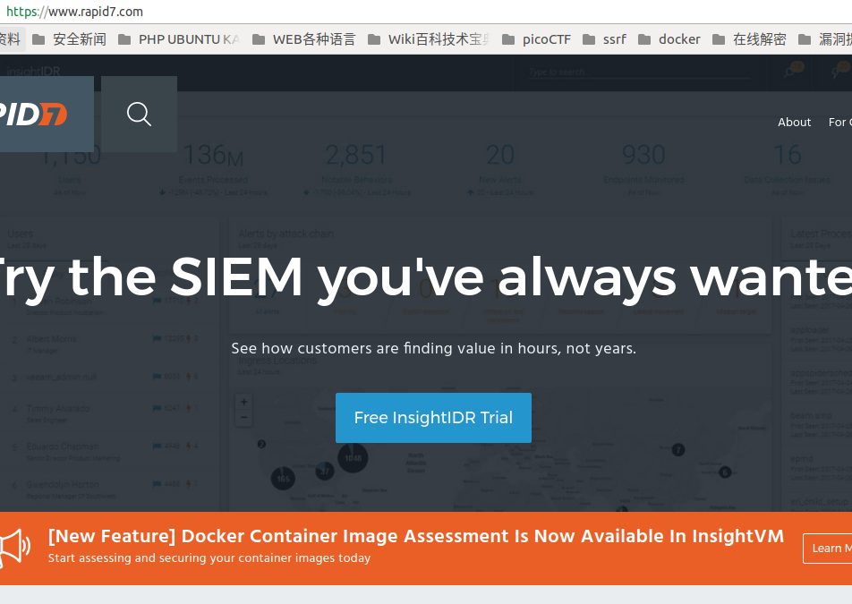Open the 漏洞 bookmark folder
Screen dimensions: 852x604
(x=825, y=39)
